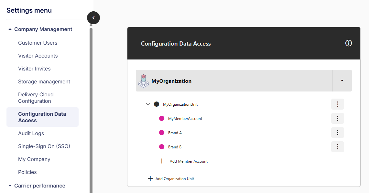Expand the Carrier performance section
The width and height of the screenshot is (369, 193).
click(x=10, y=186)
